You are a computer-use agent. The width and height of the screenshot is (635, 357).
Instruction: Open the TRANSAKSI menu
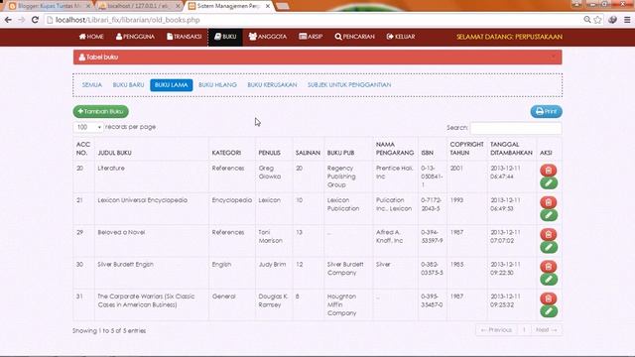[x=185, y=37]
